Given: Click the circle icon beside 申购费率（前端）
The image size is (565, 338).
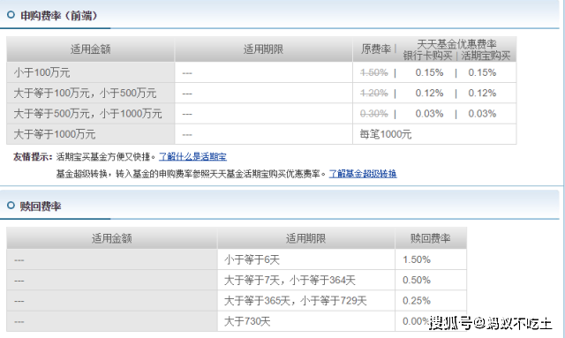Looking at the screenshot, I should 11,15.
